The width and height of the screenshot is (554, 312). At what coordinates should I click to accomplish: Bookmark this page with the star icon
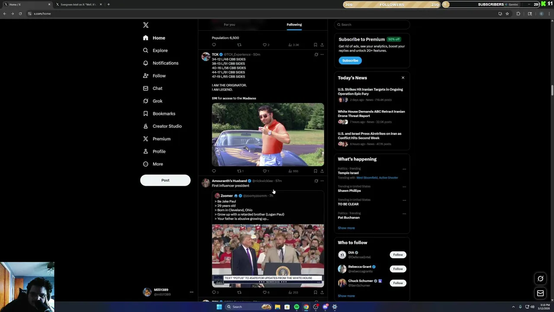[x=507, y=14]
